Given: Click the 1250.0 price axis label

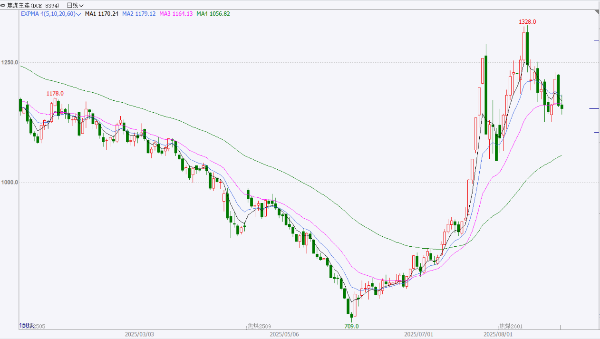Looking at the screenshot, I should tap(10, 62).
